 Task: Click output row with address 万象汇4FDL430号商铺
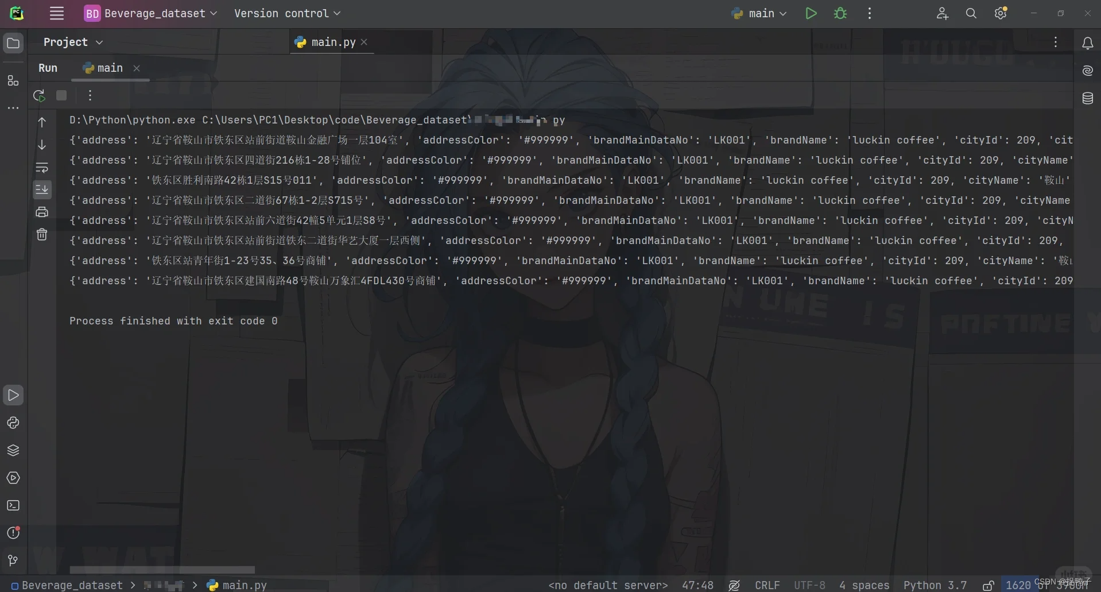click(571, 281)
